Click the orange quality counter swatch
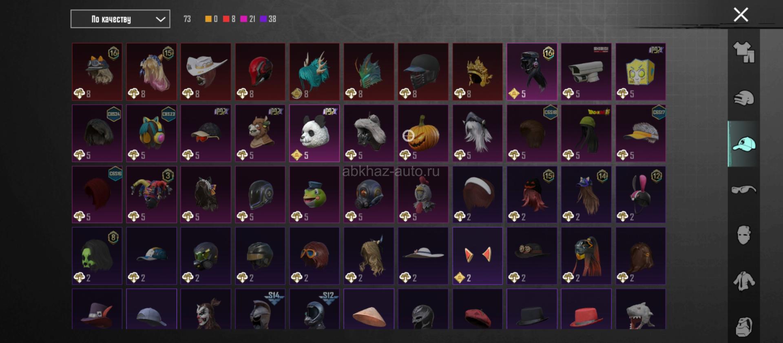This screenshot has height=343, width=783. point(211,19)
